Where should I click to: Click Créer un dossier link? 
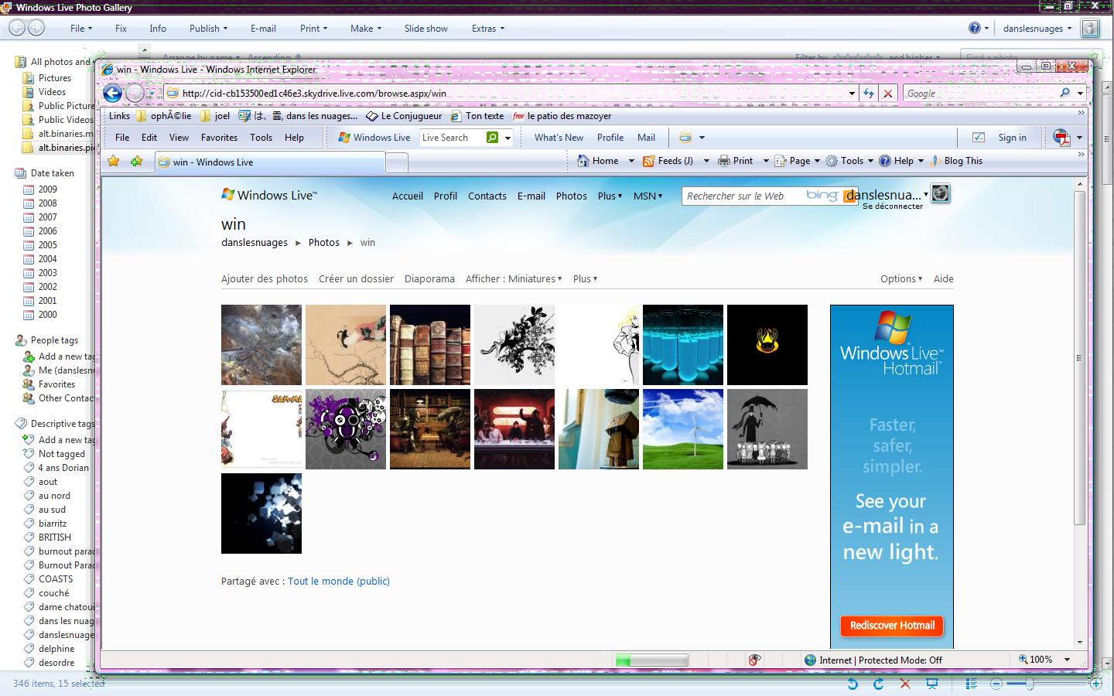pos(356,279)
